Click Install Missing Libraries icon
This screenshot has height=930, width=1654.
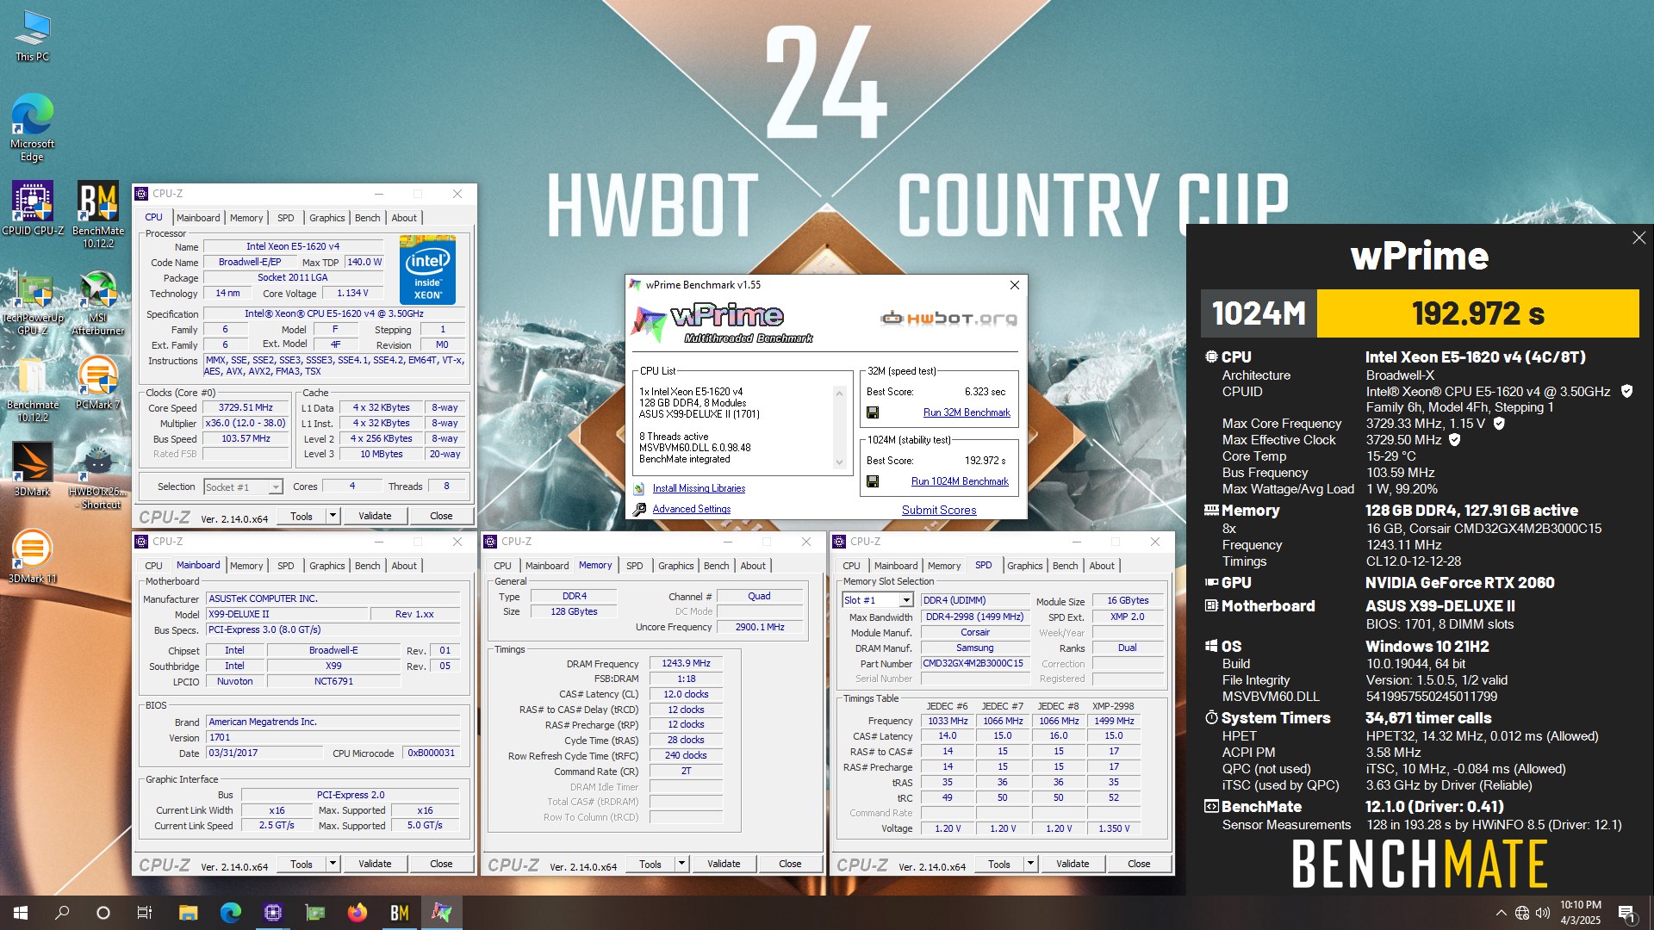coord(639,488)
